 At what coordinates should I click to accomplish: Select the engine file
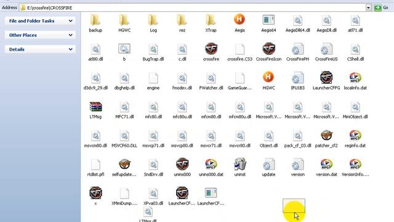(153, 78)
